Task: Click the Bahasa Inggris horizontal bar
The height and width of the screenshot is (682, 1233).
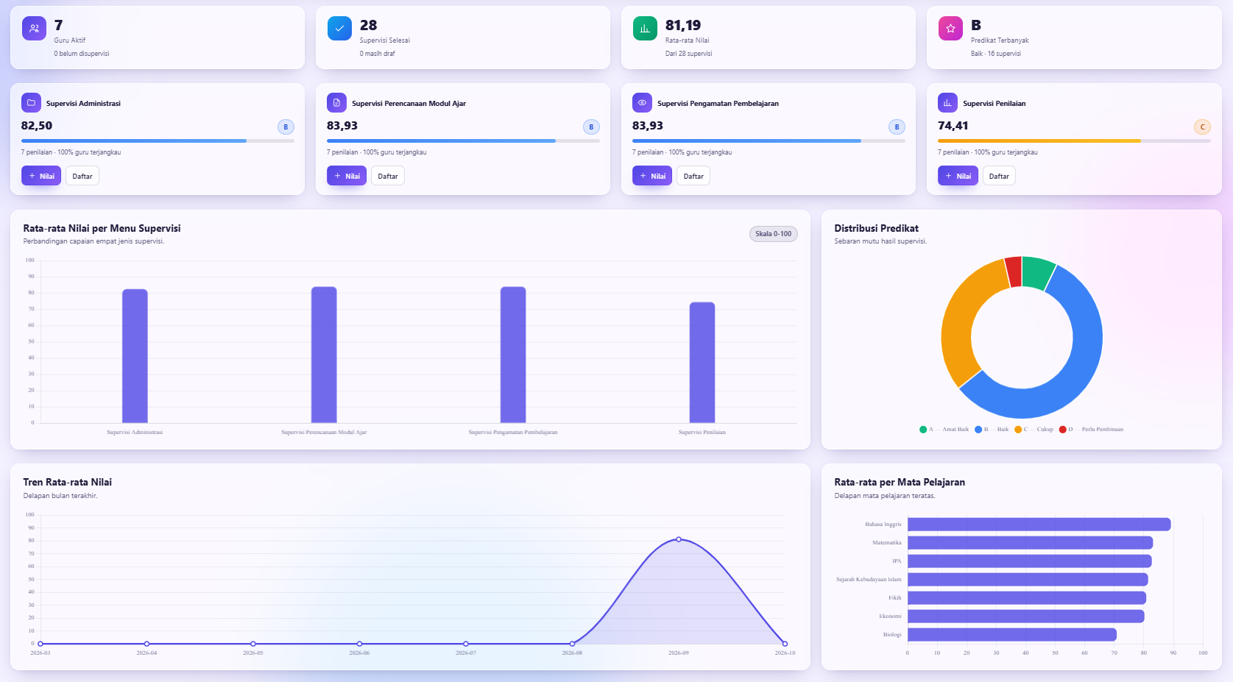Action: pyautogui.click(x=1039, y=525)
